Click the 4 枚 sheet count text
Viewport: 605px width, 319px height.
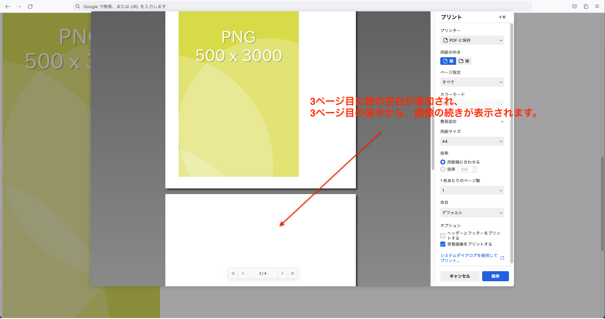pyautogui.click(x=502, y=17)
